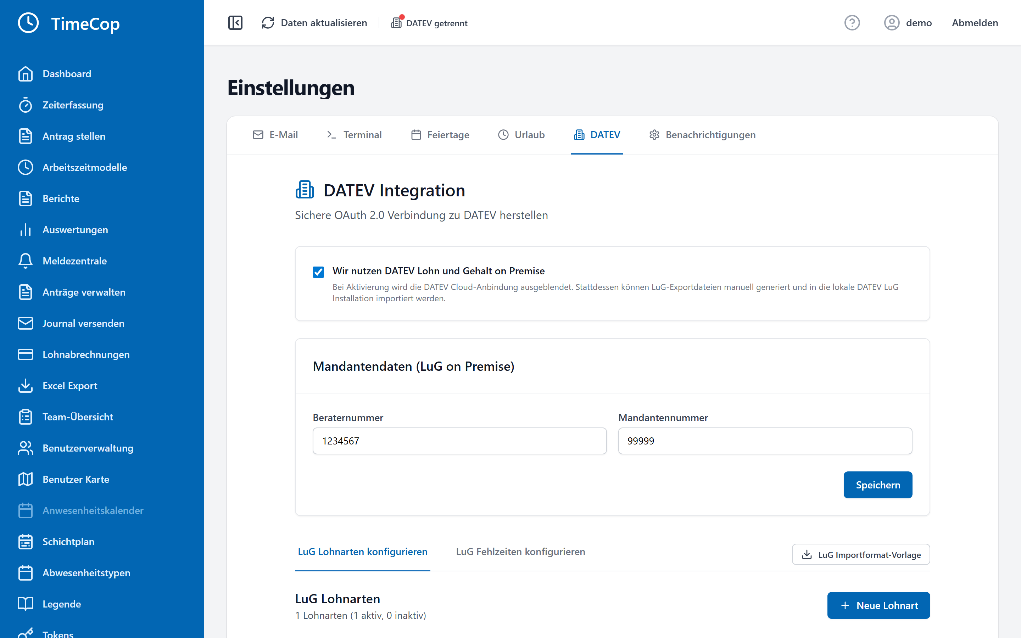Open the demo user profile name
Image resolution: width=1021 pixels, height=638 pixels.
coord(919,23)
